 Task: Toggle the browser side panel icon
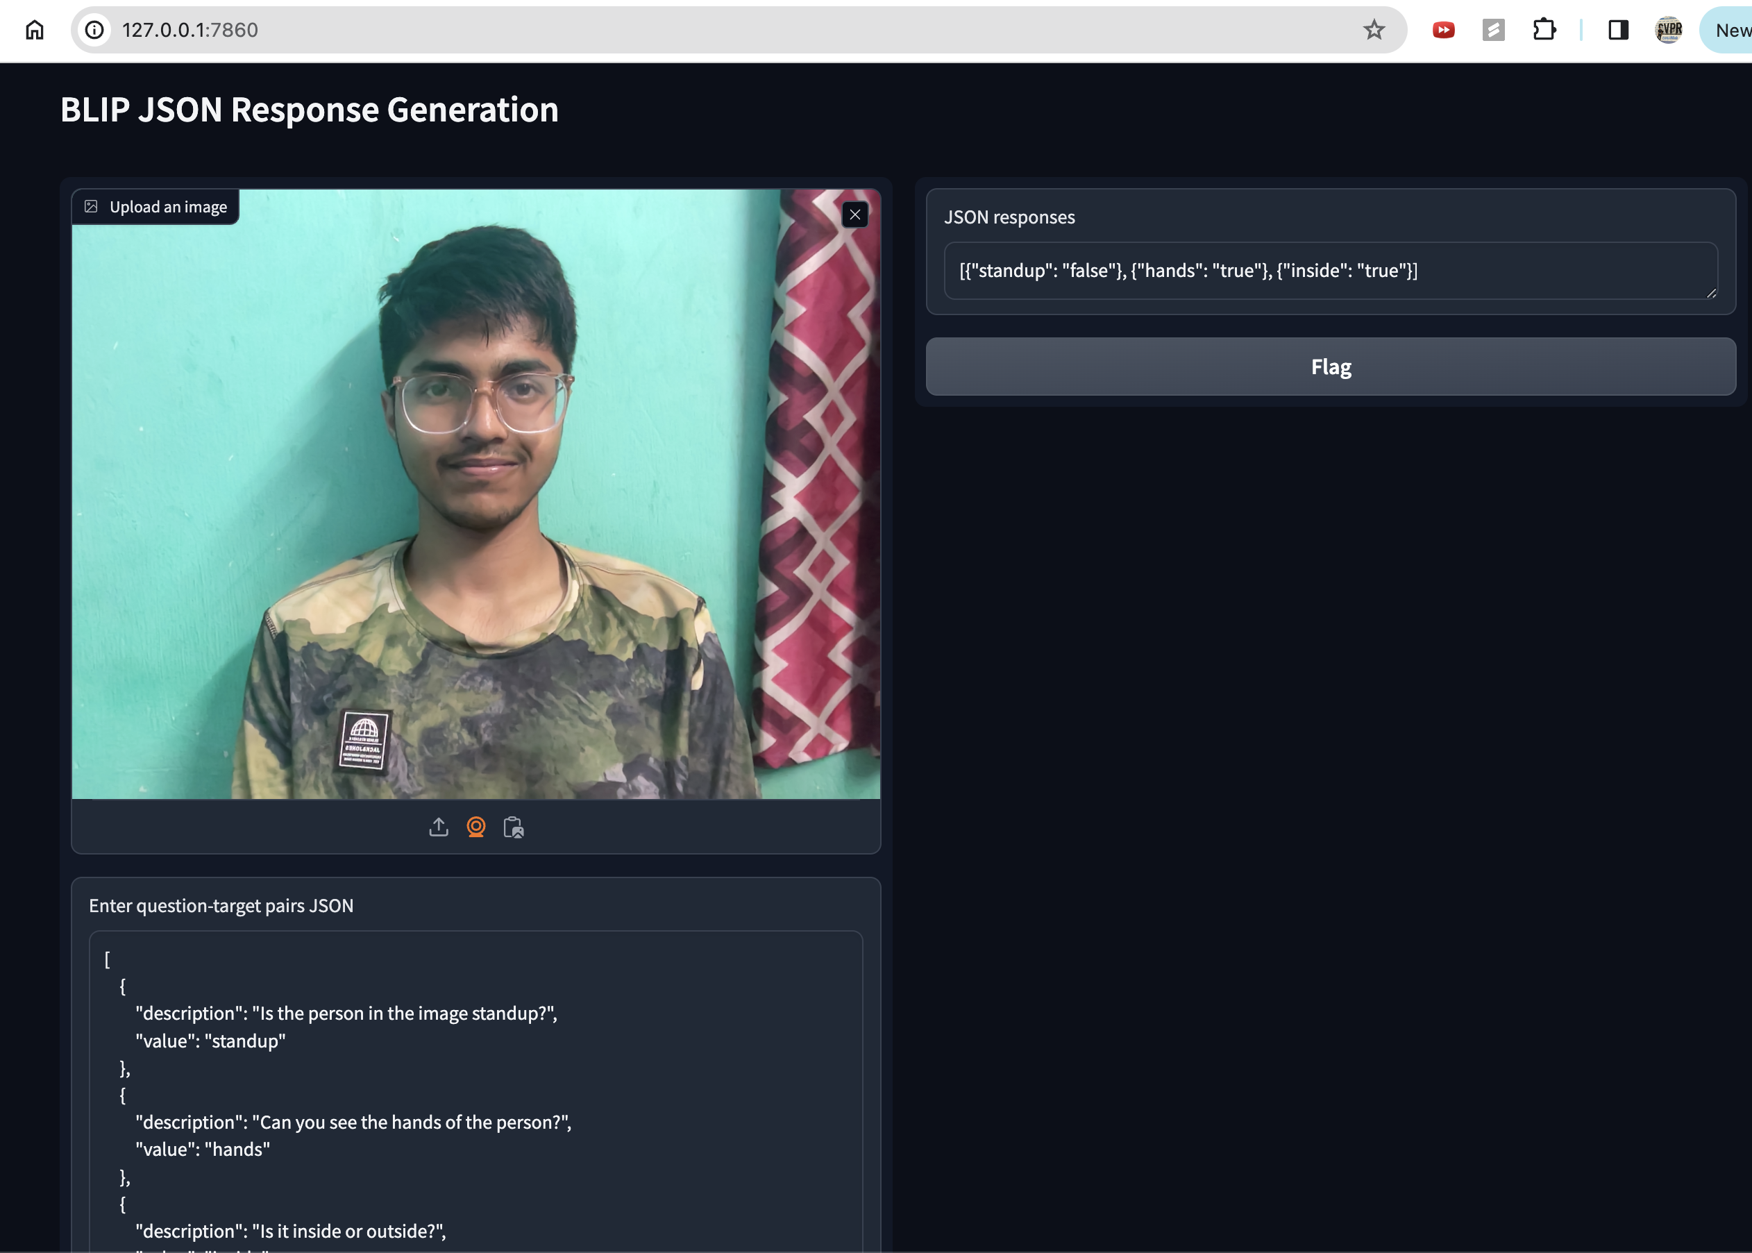click(1618, 30)
